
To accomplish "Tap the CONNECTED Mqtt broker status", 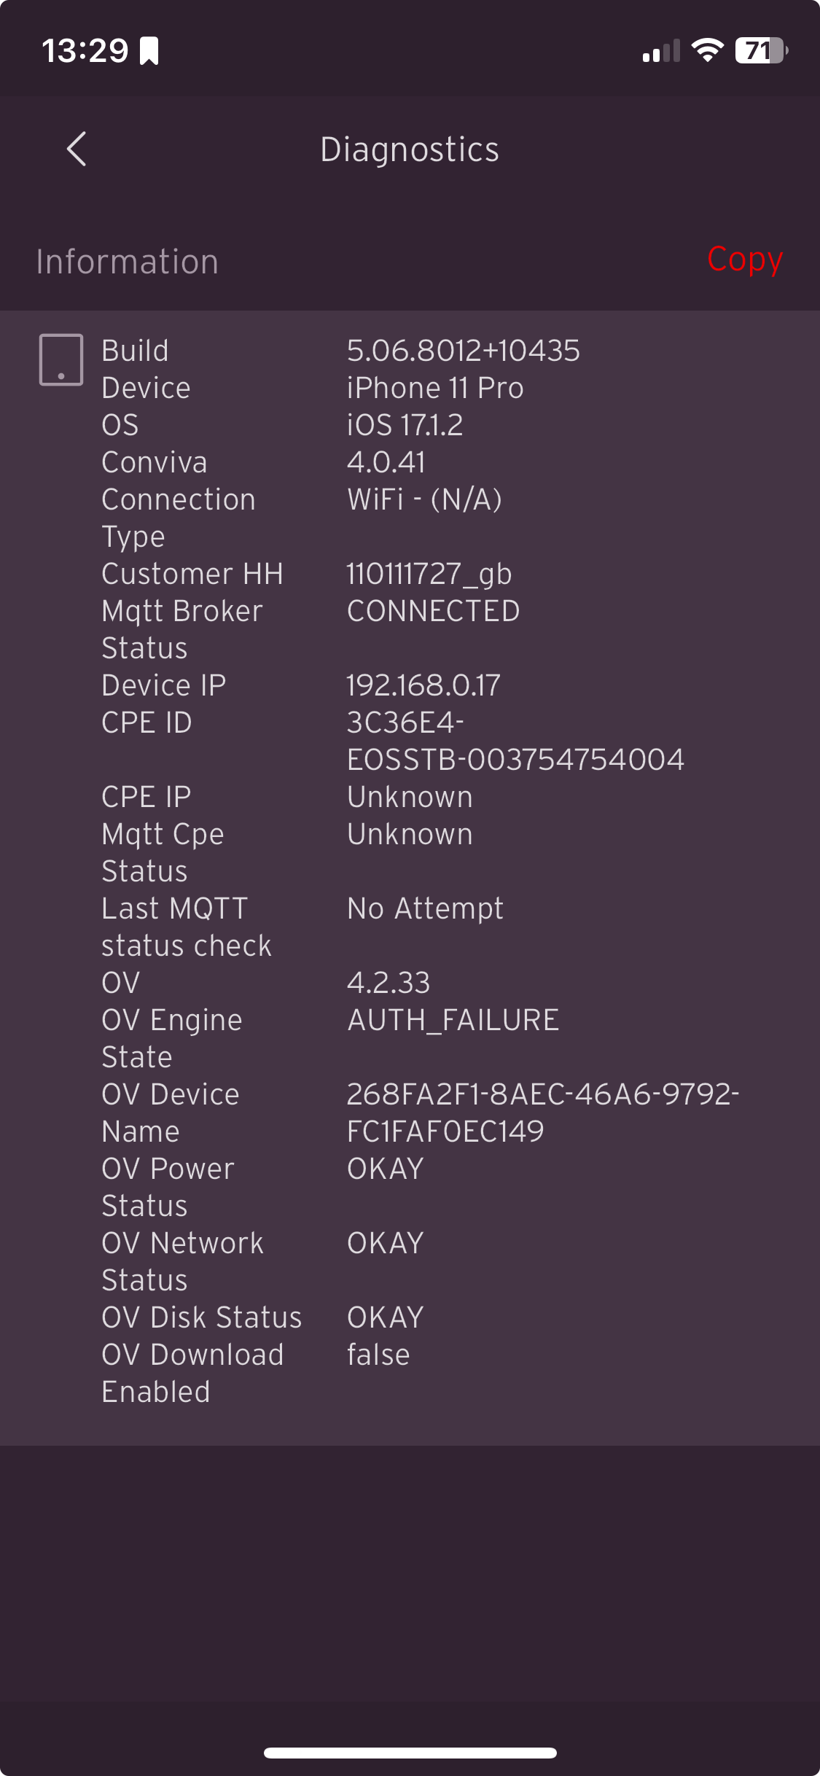I will [x=433, y=611].
